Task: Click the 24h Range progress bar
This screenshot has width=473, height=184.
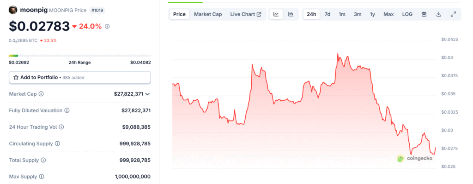Action: [79, 56]
